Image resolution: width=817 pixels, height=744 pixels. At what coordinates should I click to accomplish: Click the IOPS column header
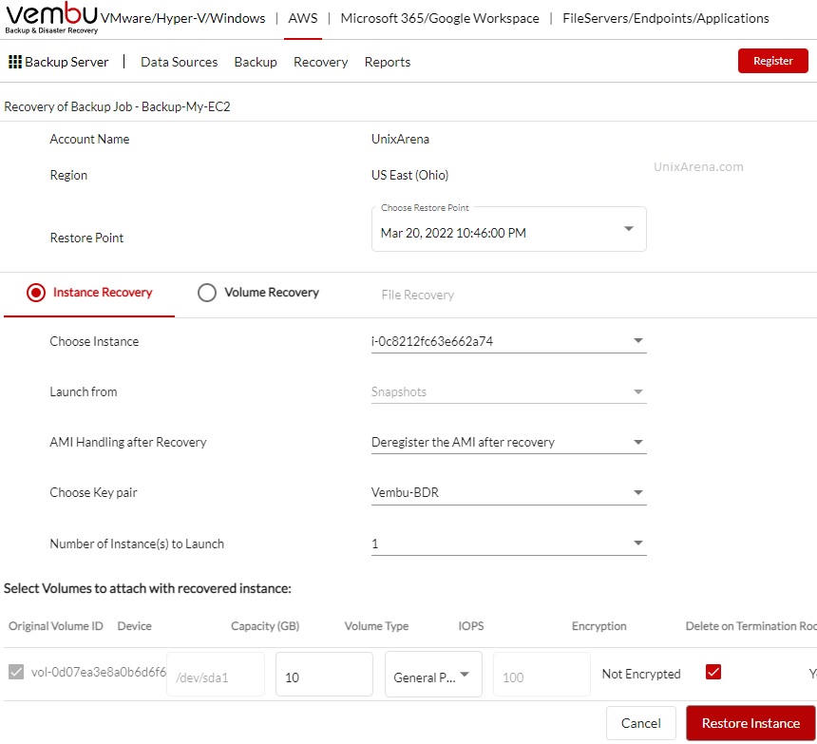(471, 626)
